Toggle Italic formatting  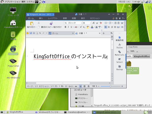point(68,27)
